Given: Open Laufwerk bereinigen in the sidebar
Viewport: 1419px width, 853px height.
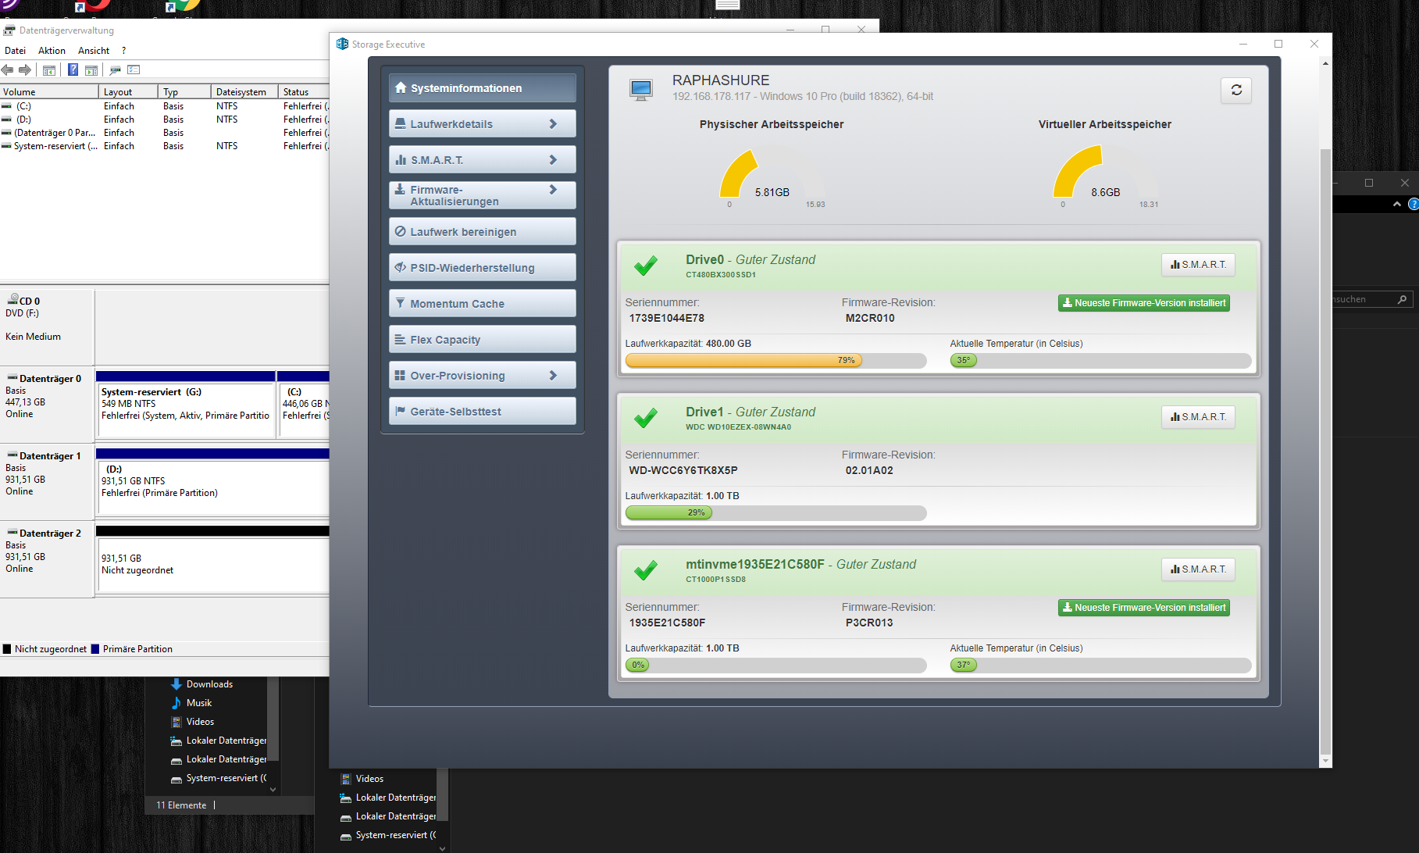Looking at the screenshot, I should pyautogui.click(x=482, y=232).
